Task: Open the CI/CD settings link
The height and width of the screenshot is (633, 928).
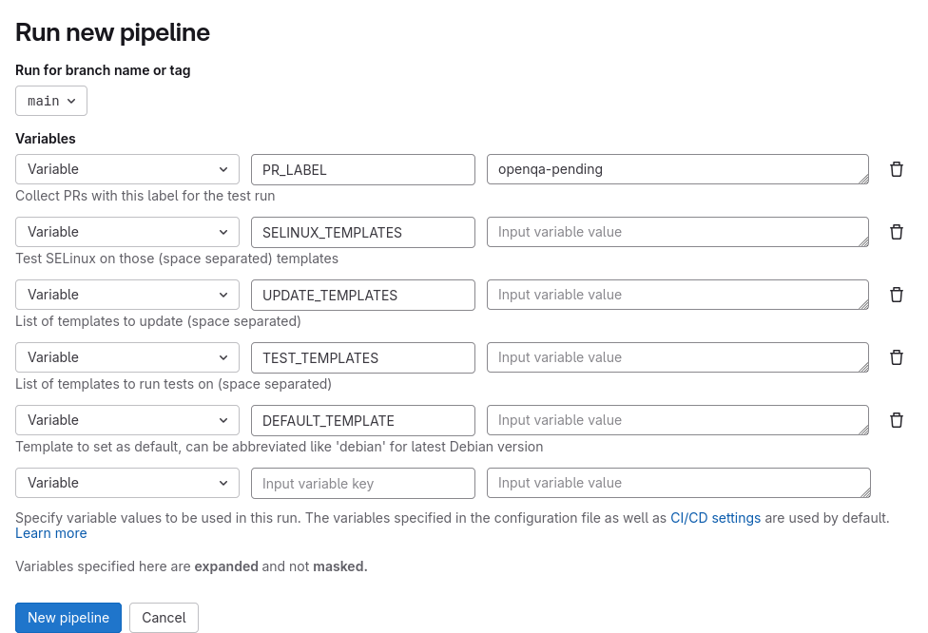Action: (715, 518)
